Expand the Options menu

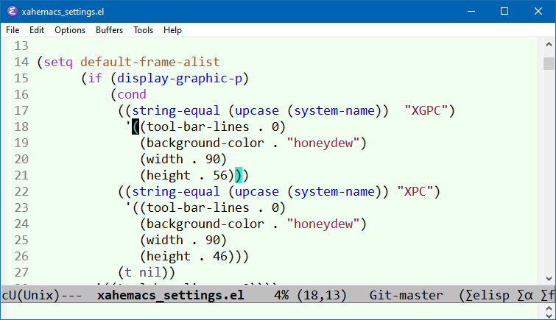coord(70,30)
